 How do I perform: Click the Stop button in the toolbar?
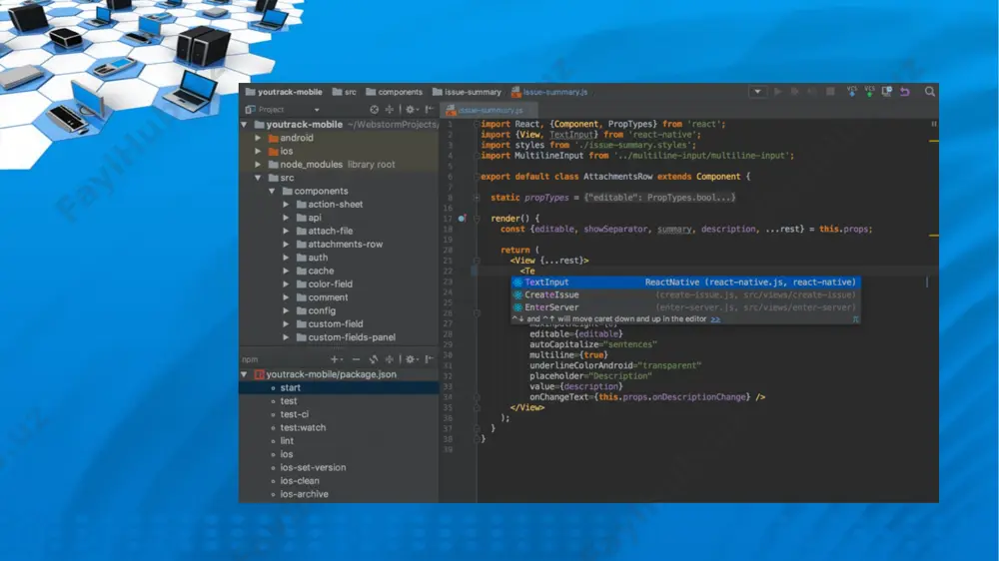coord(830,92)
